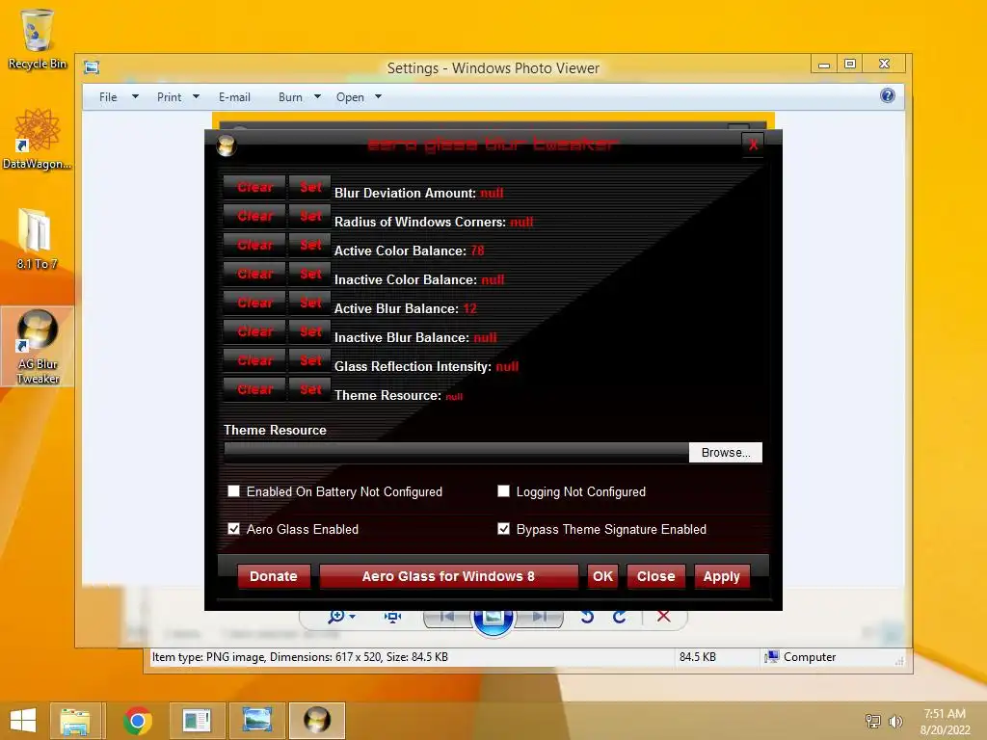
Task: Switch to the Photo Viewer taskbar item
Action: pyautogui.click(x=256, y=721)
